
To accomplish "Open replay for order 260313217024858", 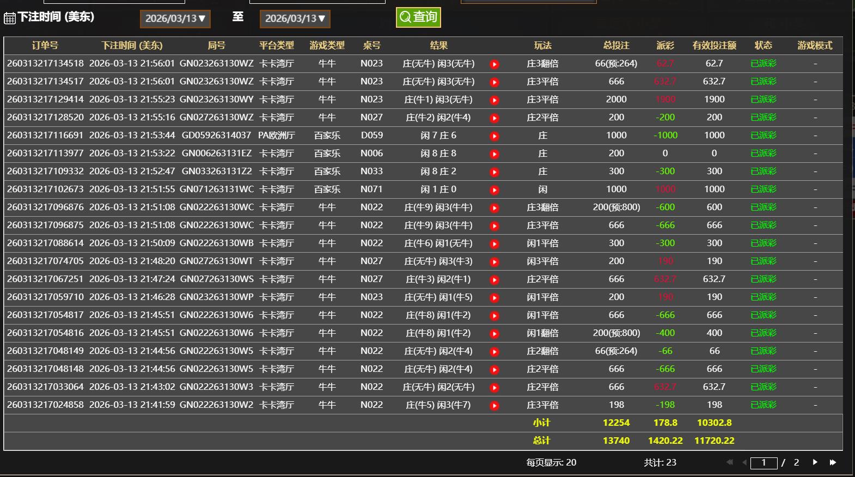I will (x=494, y=406).
